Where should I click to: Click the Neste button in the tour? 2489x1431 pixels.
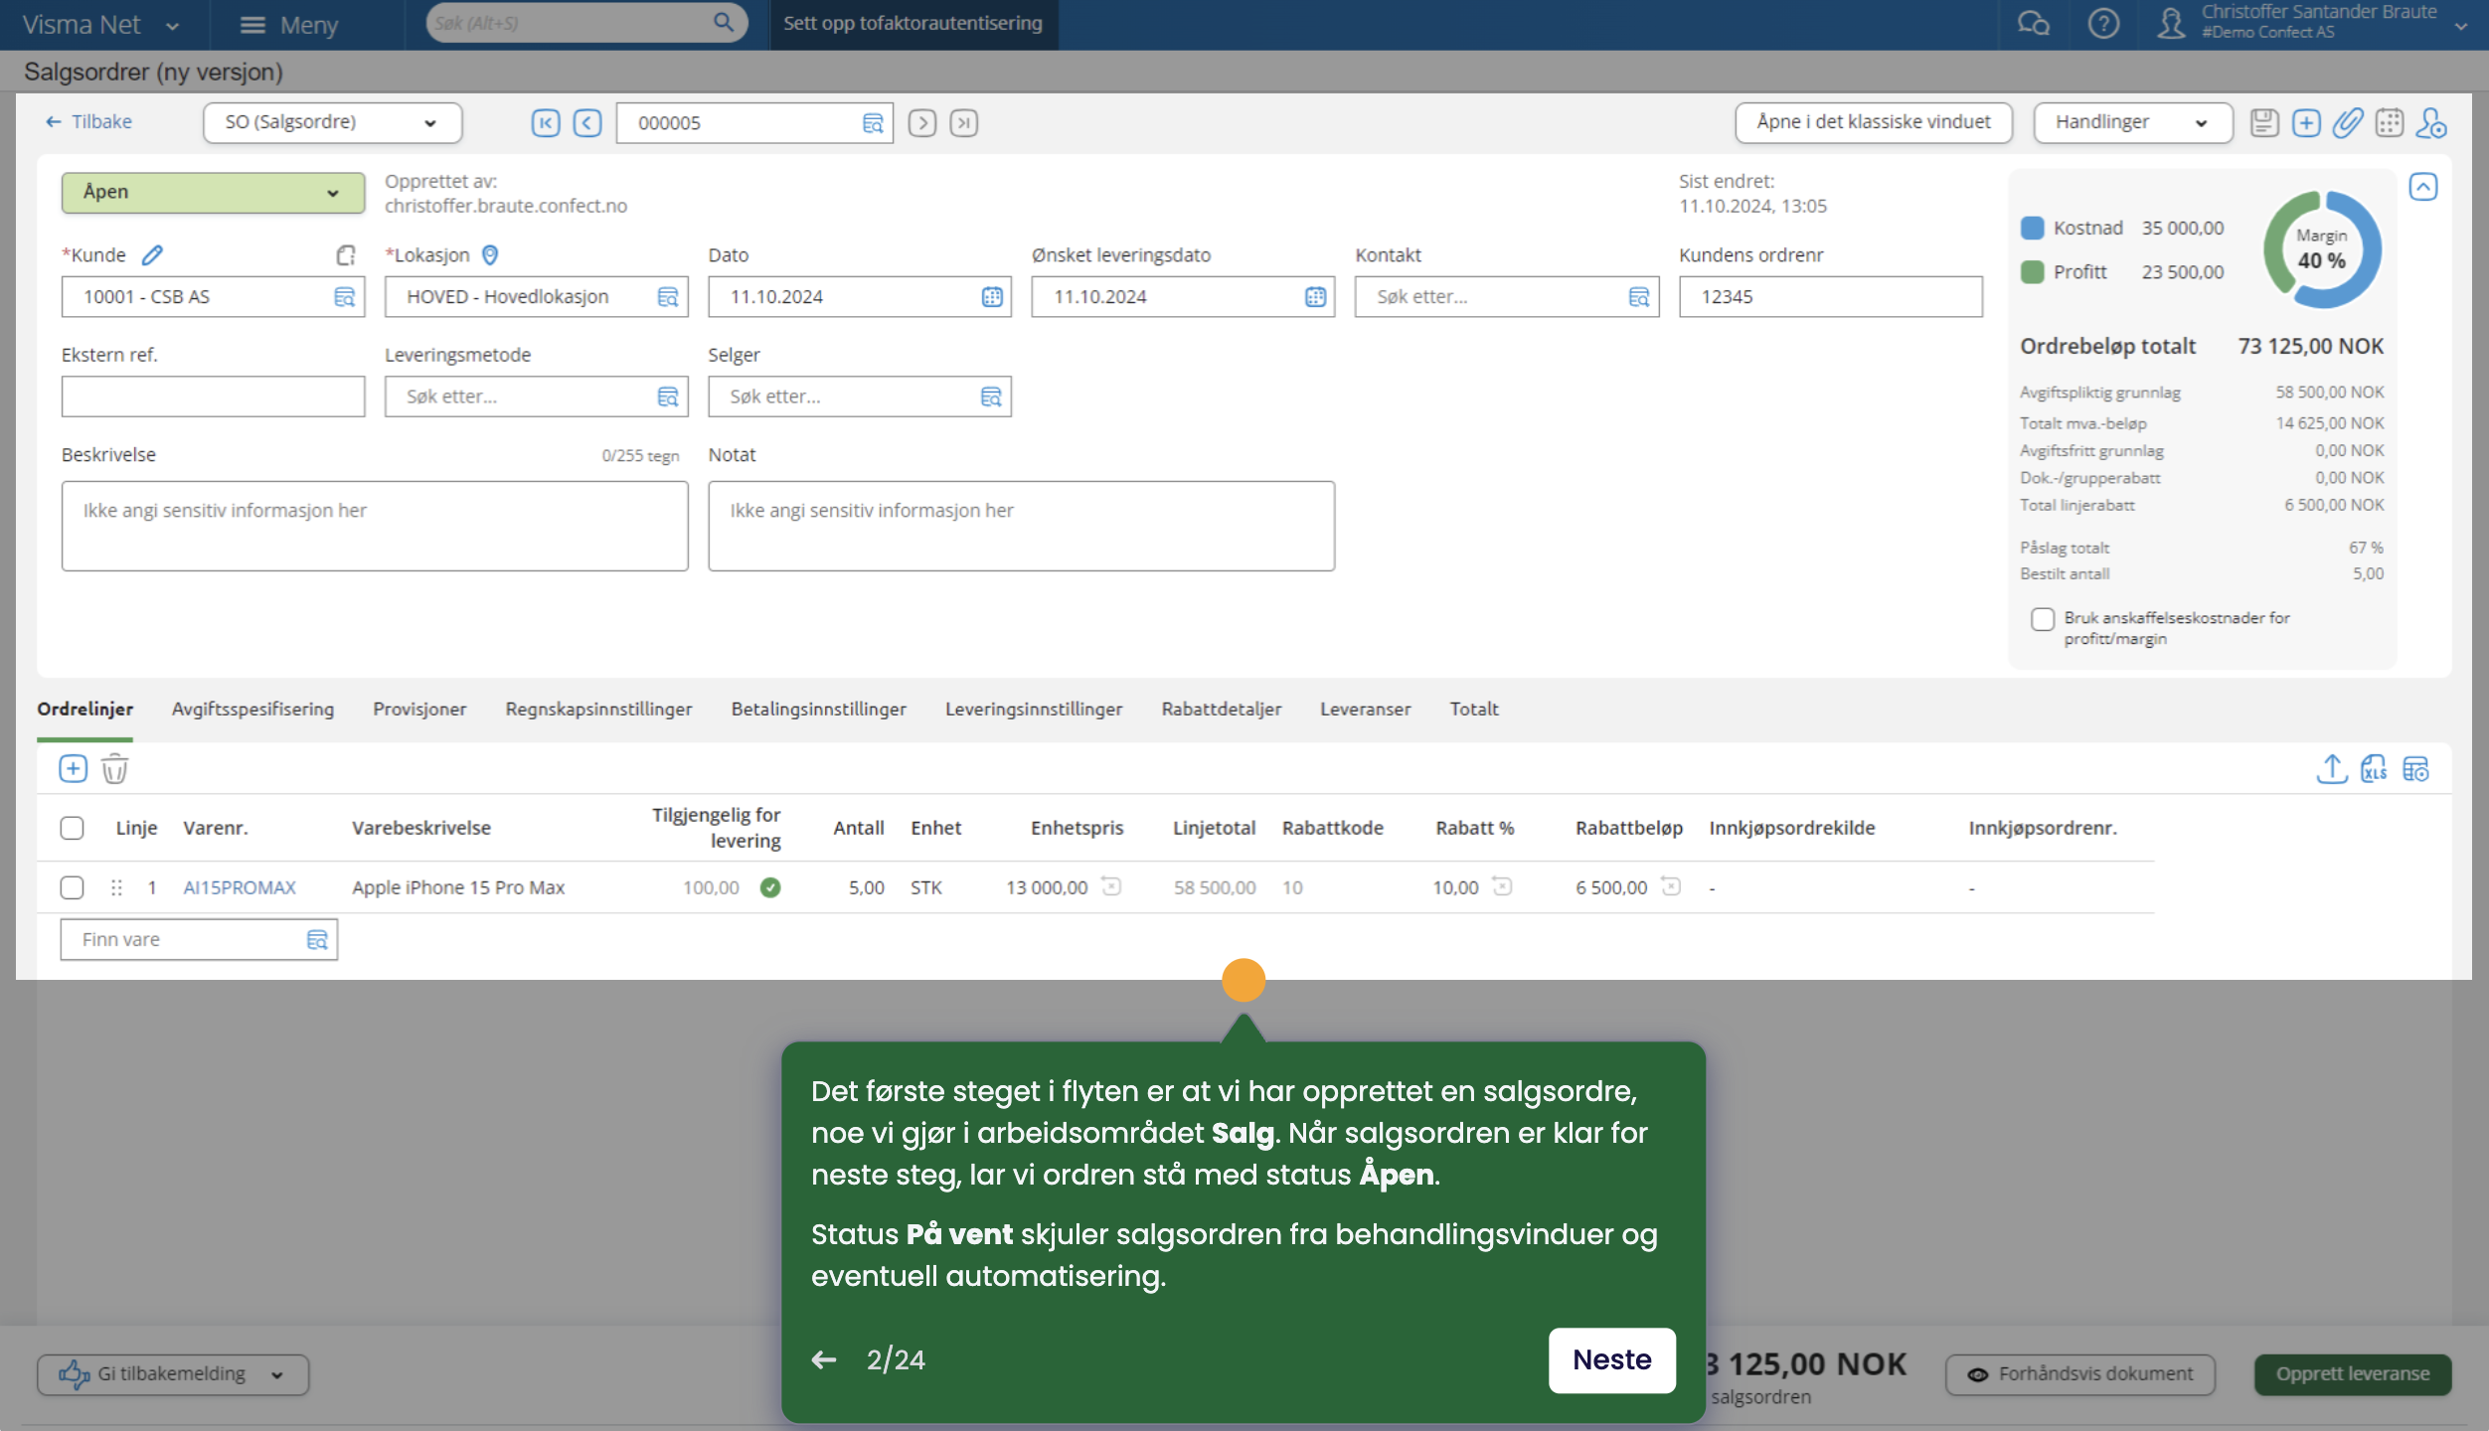click(1610, 1359)
